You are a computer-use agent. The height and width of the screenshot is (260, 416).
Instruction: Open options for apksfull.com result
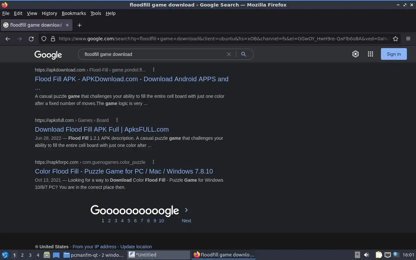point(117,120)
